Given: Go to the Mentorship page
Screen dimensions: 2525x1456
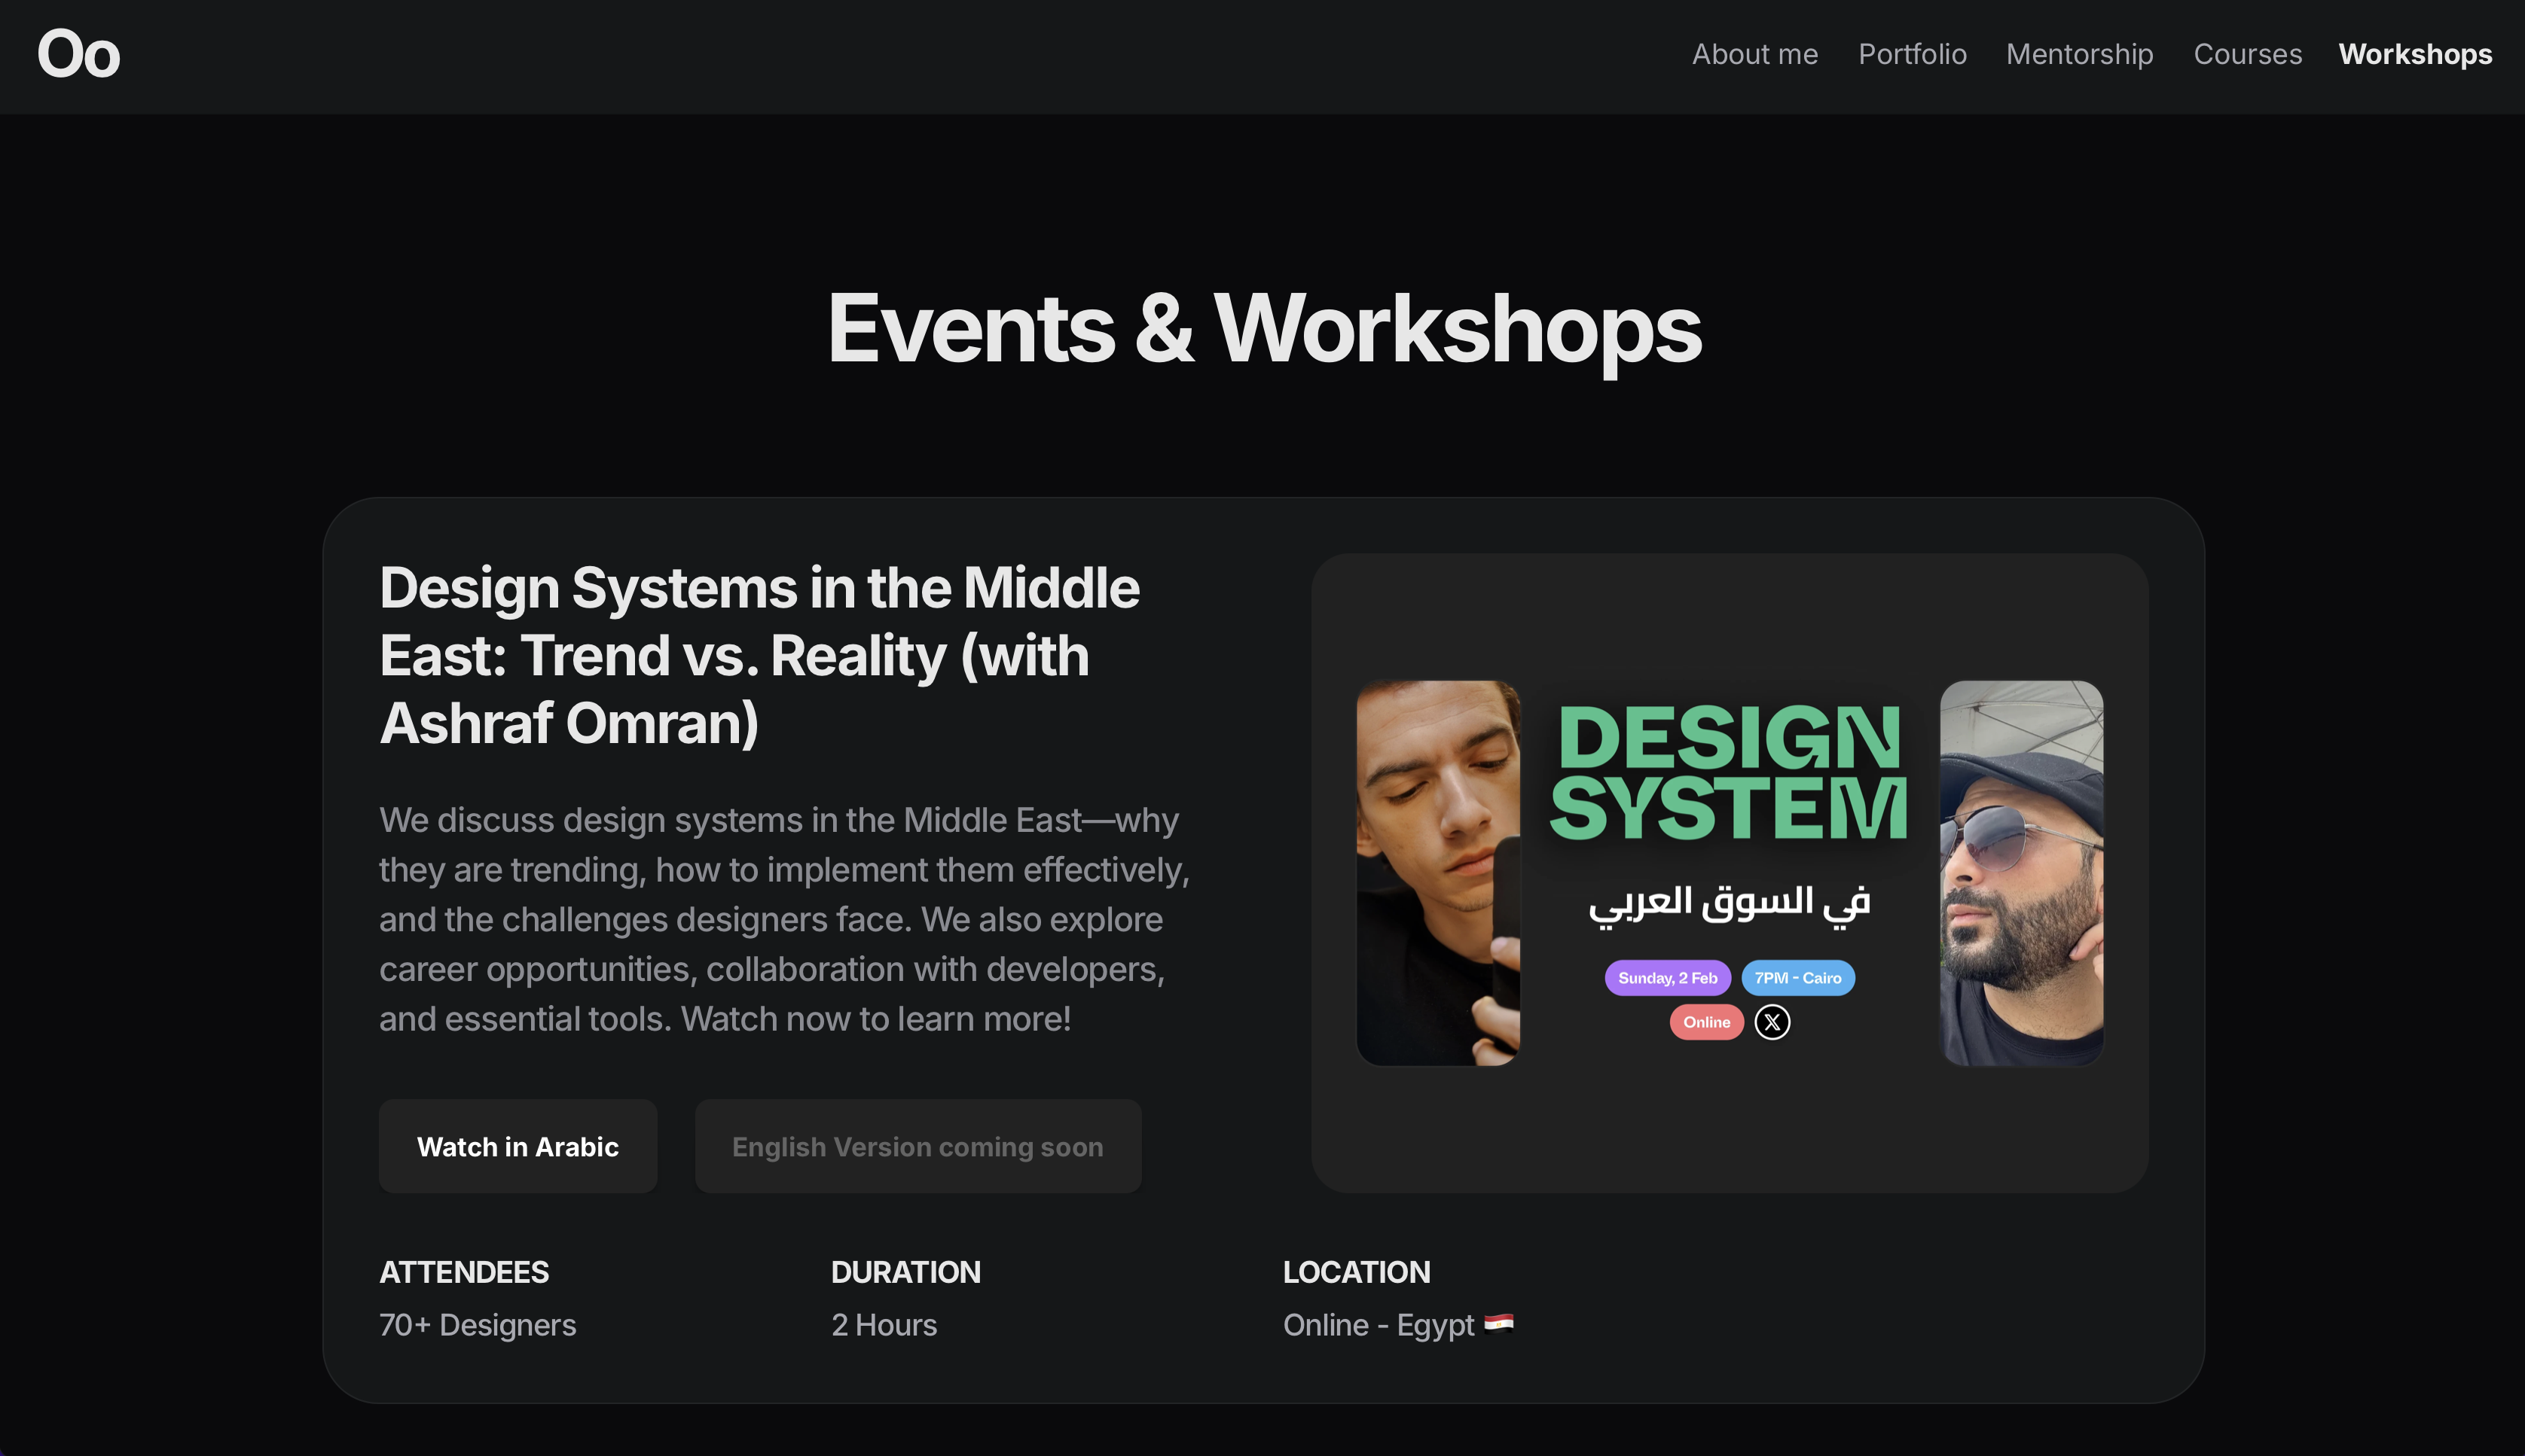Looking at the screenshot, I should point(2080,54).
